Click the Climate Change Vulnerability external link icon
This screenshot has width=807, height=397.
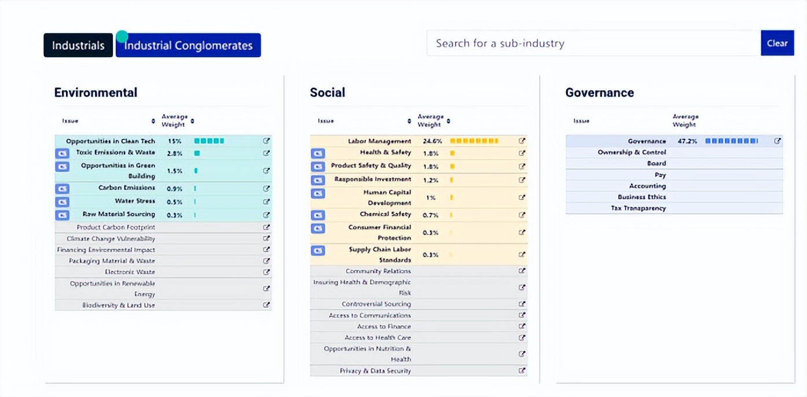tap(266, 238)
